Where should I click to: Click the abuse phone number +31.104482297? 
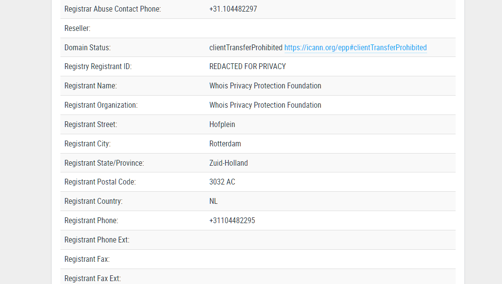(233, 9)
